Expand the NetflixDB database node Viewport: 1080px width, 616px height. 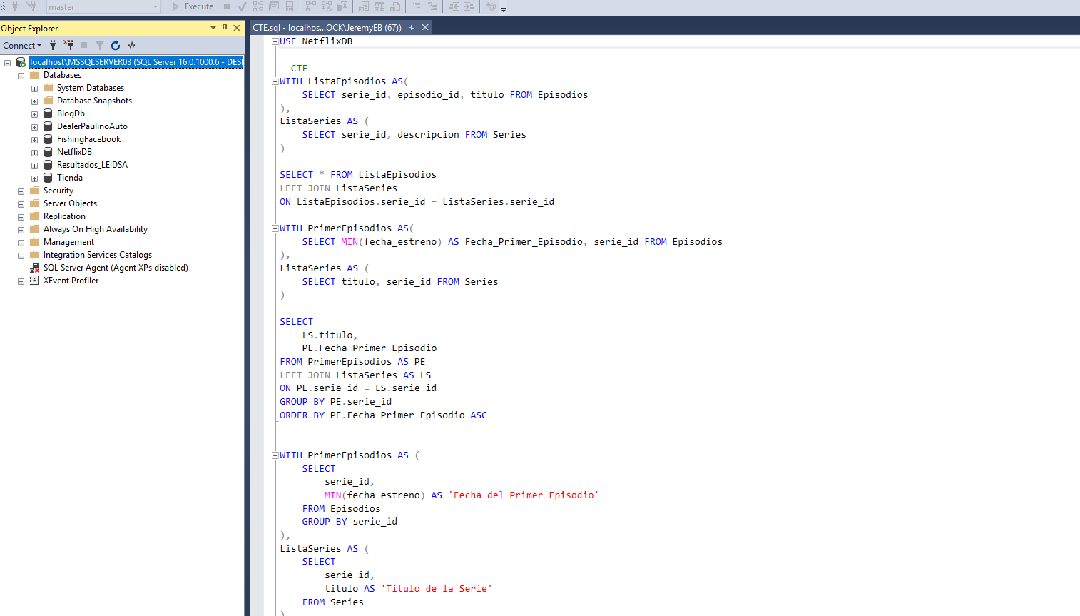point(34,152)
